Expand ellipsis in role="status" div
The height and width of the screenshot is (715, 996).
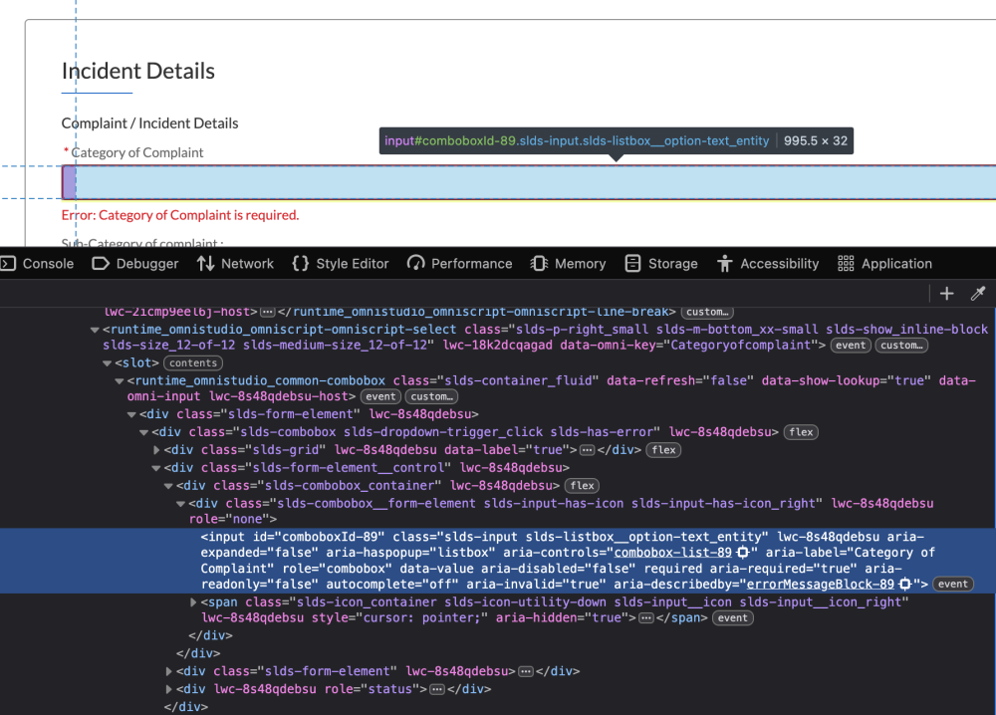(x=437, y=689)
